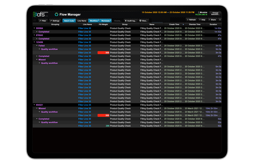Image resolution: width=255 pixels, height=165 pixels.
Task: Click the Refresh button
Action: (192, 20)
